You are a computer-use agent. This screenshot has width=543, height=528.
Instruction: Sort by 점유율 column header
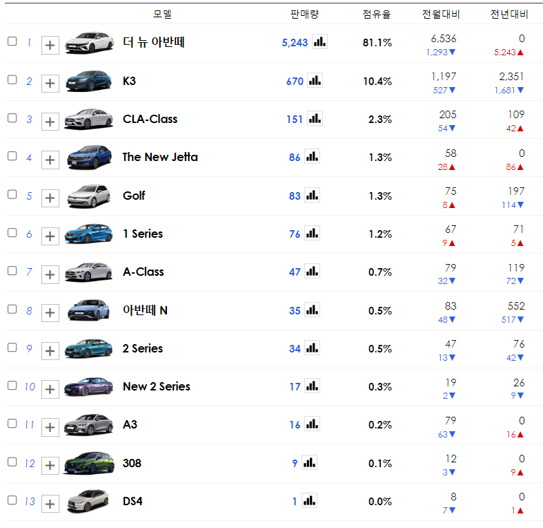point(377,14)
